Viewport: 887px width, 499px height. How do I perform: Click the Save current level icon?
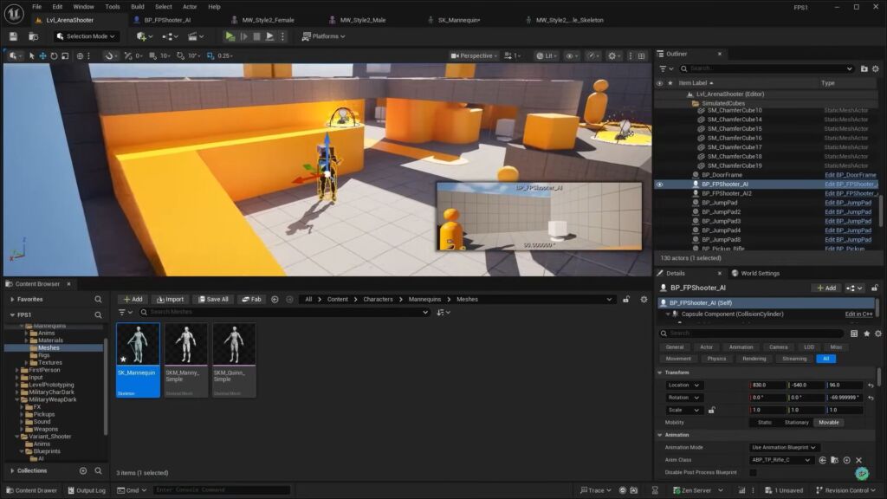coord(14,36)
